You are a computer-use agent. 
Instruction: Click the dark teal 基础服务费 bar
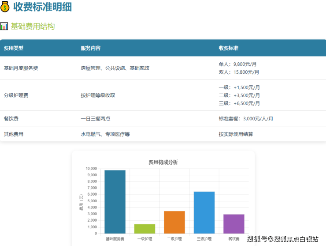[x=115, y=202]
